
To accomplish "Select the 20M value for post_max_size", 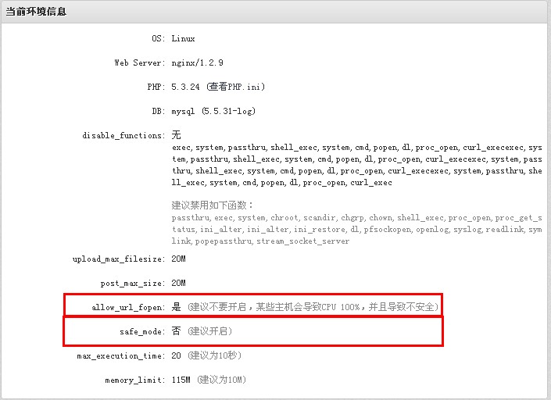I will 179,283.
